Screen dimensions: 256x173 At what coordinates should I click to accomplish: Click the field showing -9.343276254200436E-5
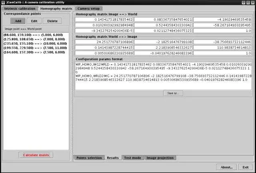104,31
